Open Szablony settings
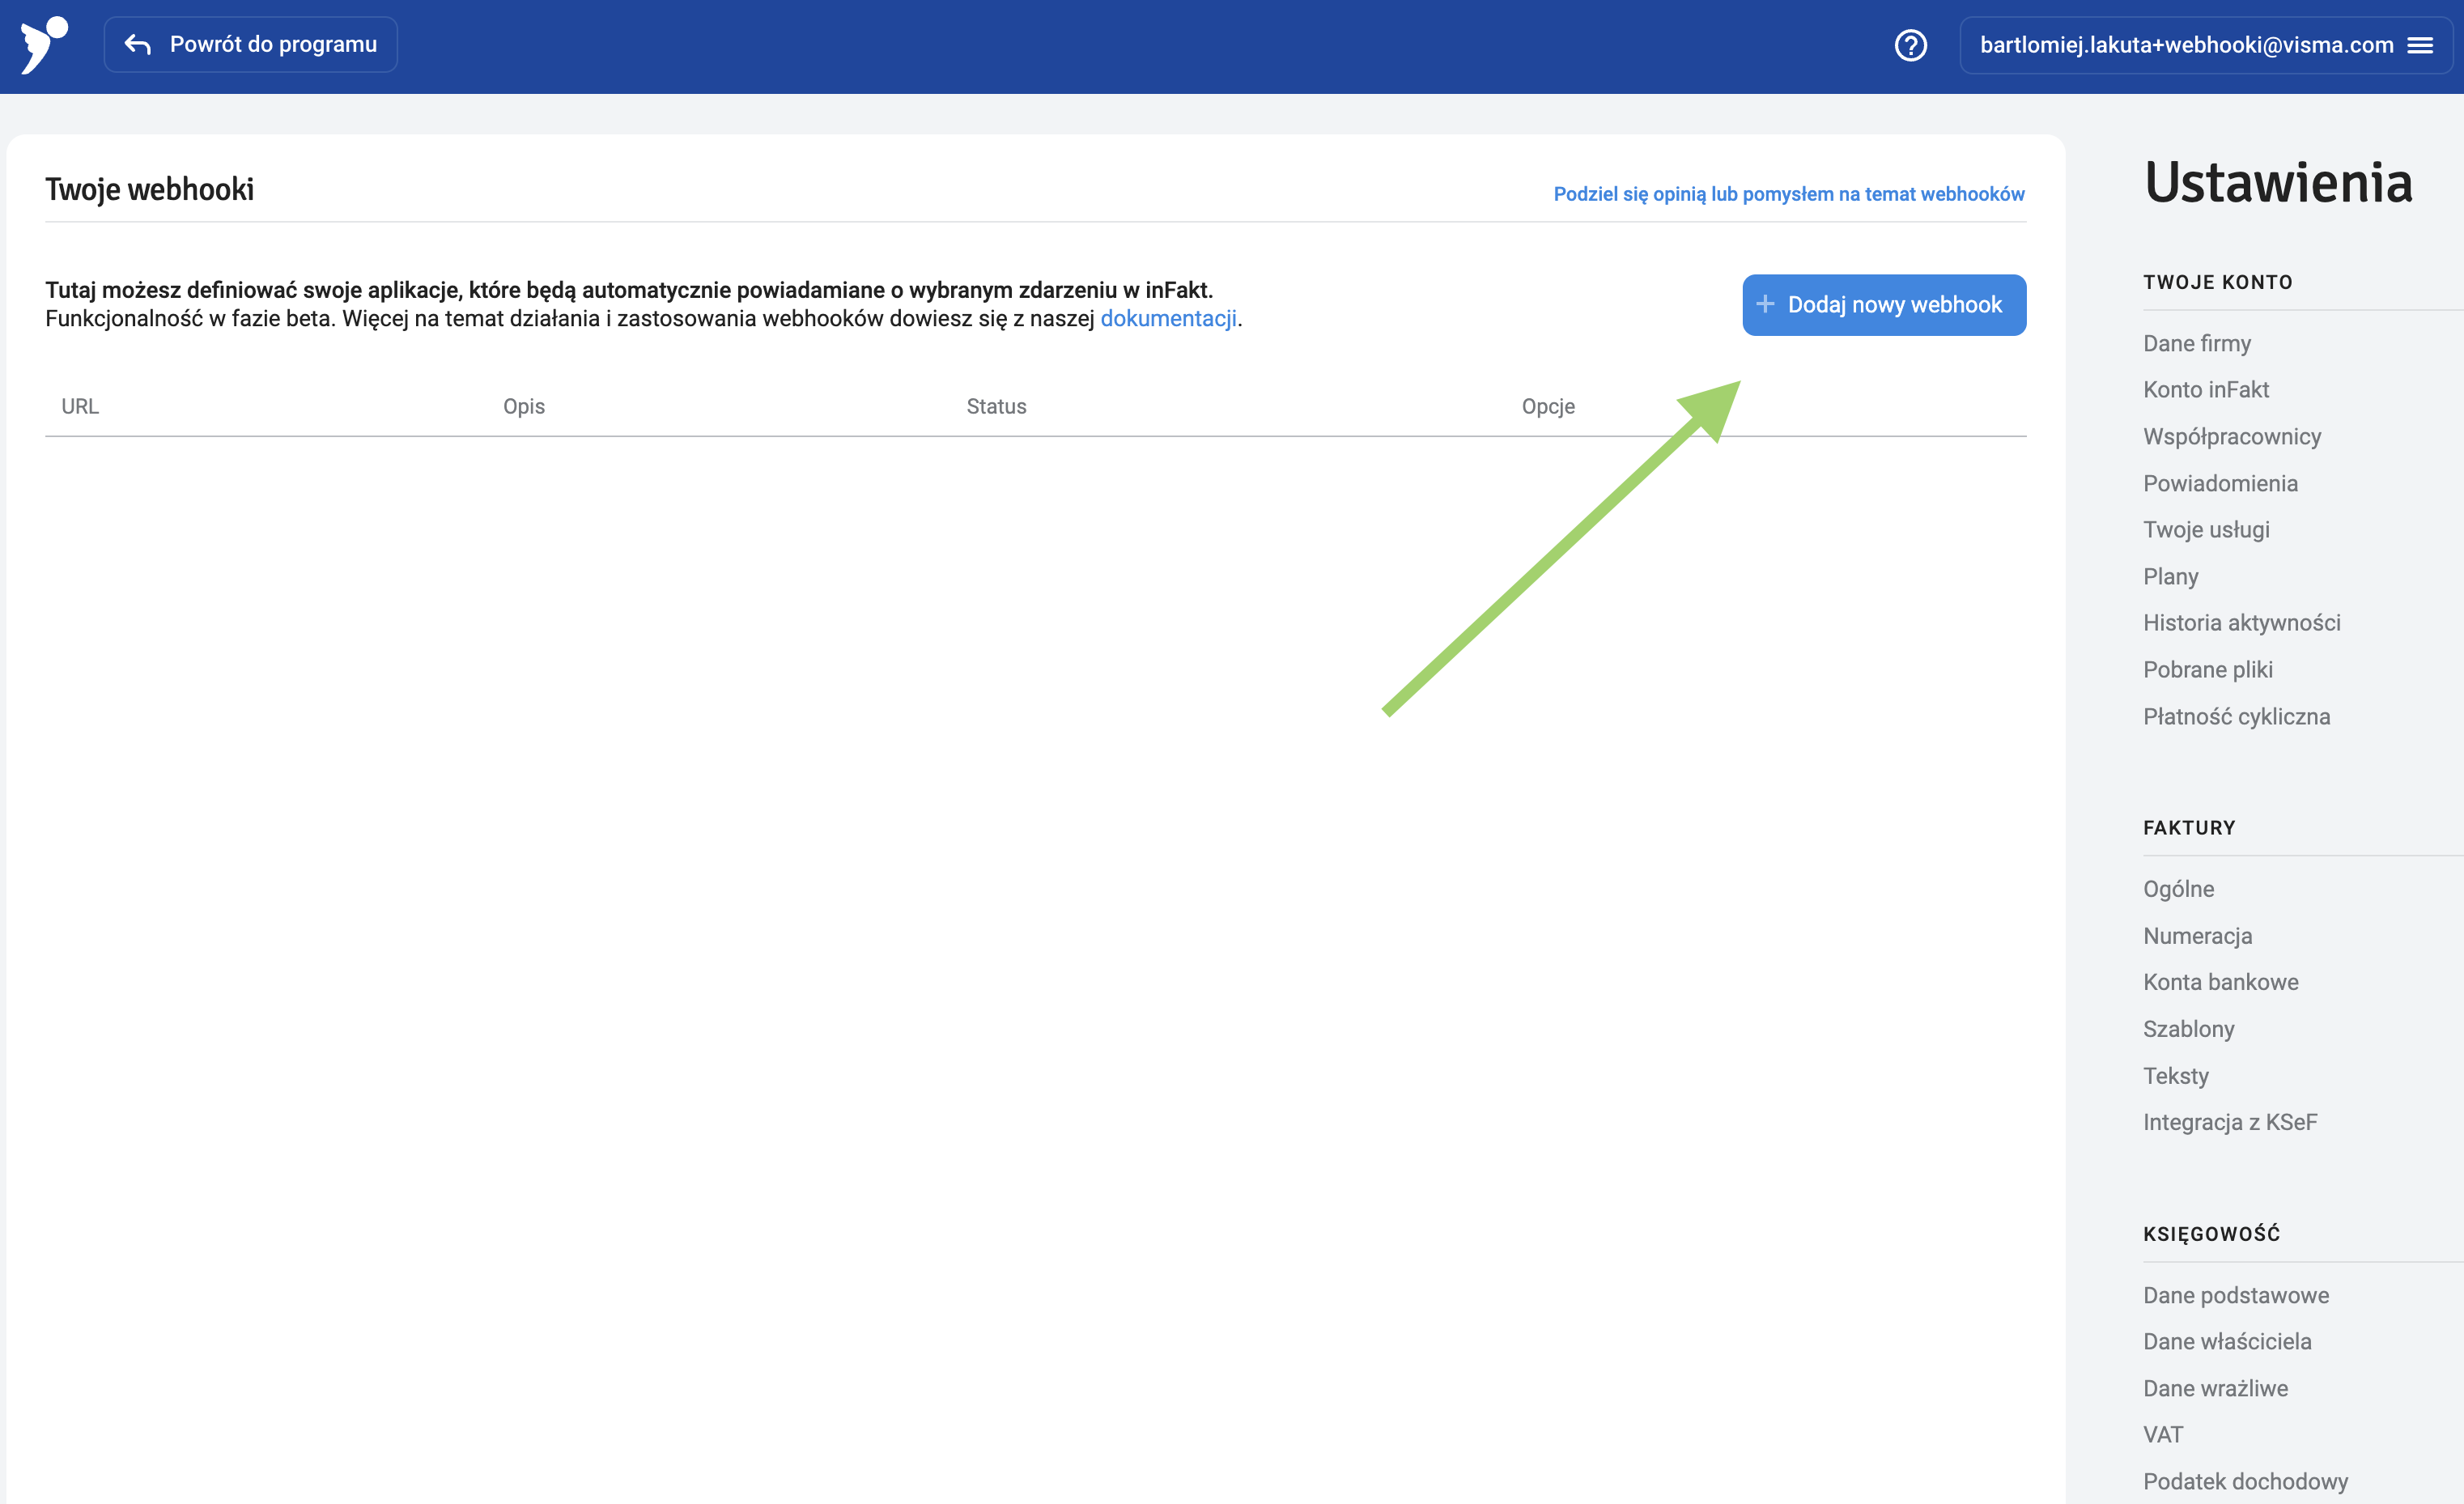The width and height of the screenshot is (2464, 1504). 2188,1029
